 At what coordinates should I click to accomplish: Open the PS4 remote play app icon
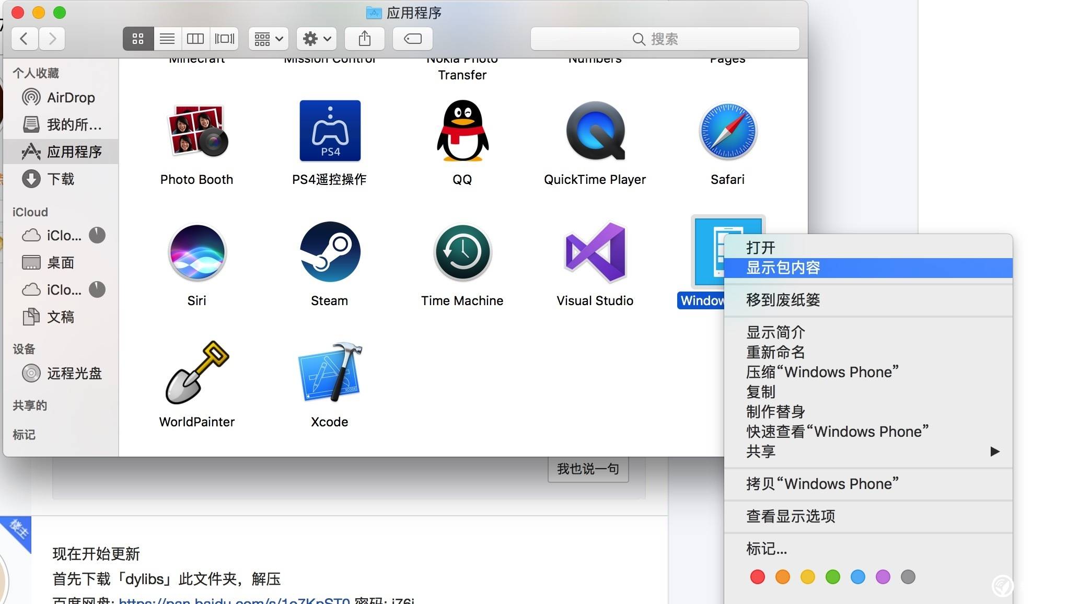point(330,131)
